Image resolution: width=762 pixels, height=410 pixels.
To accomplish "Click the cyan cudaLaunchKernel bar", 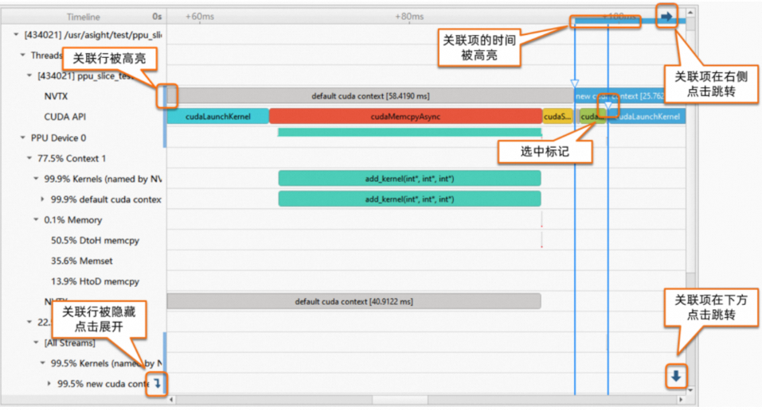I will point(218,117).
